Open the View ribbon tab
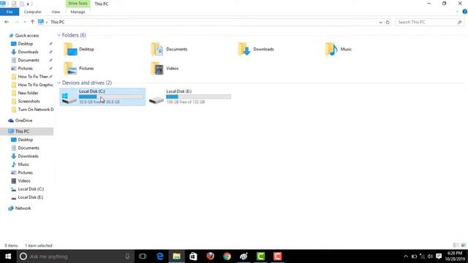 click(56, 12)
